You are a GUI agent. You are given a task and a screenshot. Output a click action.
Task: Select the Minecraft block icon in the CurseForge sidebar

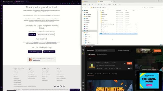[x=83, y=53]
